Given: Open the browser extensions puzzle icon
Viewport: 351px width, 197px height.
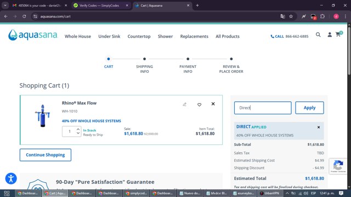Looking at the screenshot, I should (322, 16).
